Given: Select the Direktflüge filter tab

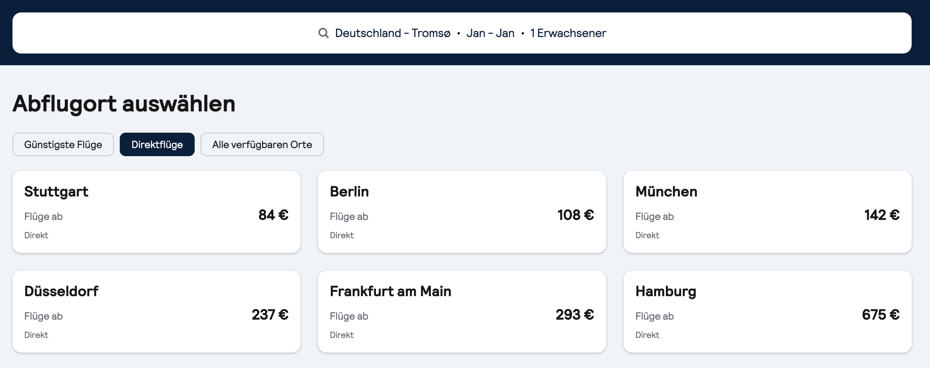Looking at the screenshot, I should [x=157, y=144].
